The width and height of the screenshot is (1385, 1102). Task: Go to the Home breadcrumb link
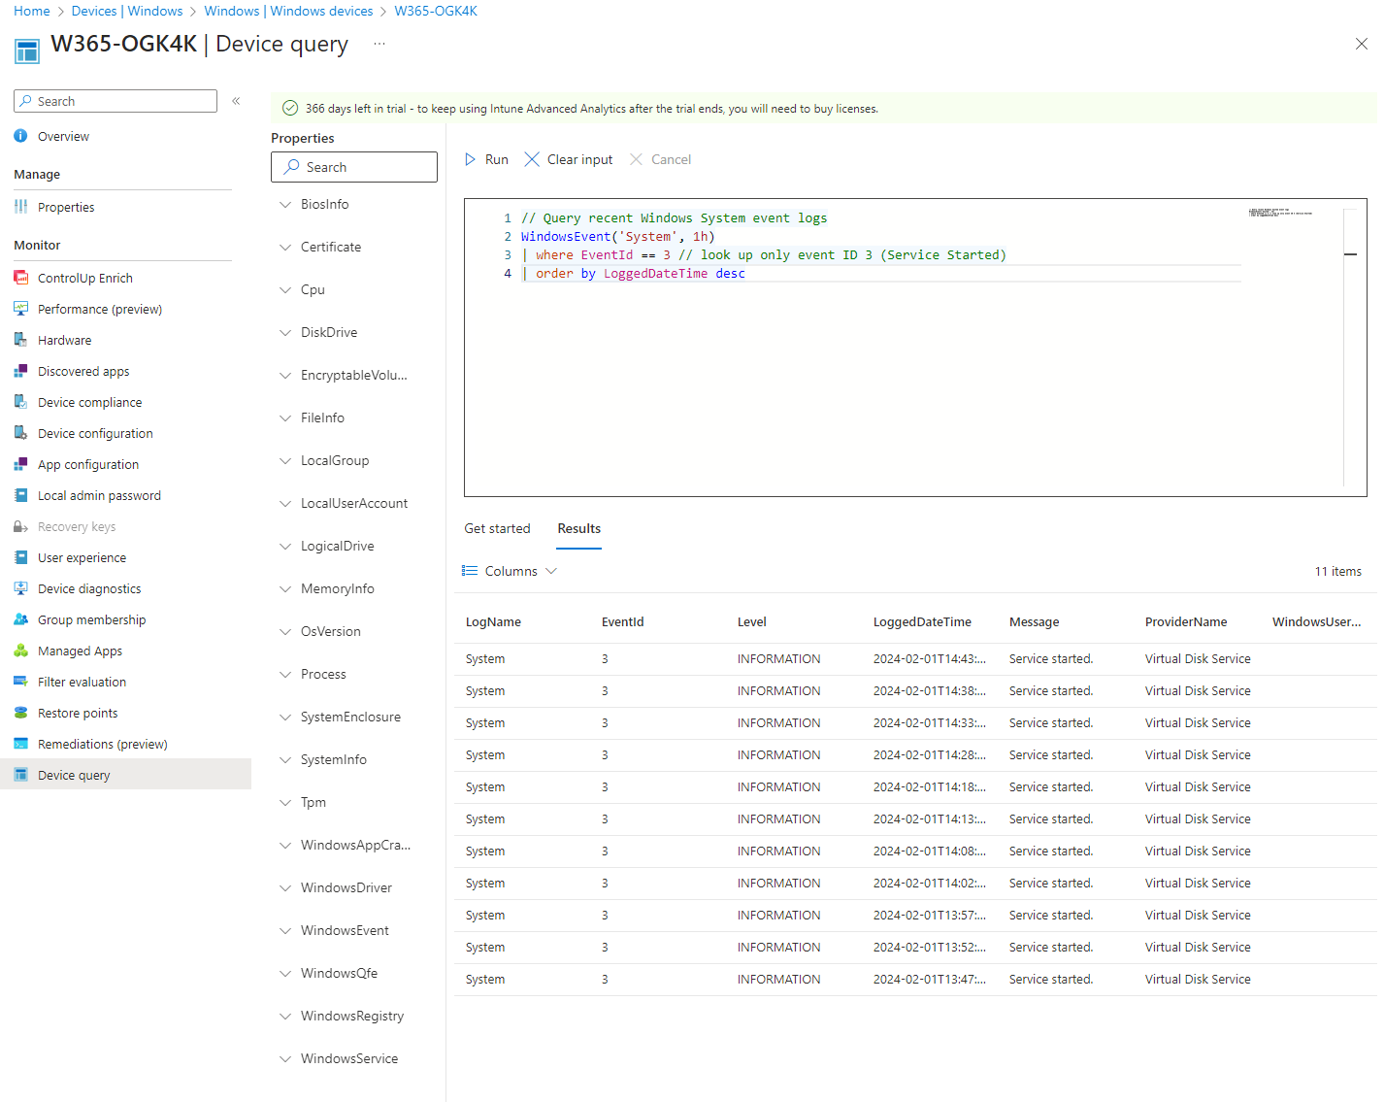32,11
